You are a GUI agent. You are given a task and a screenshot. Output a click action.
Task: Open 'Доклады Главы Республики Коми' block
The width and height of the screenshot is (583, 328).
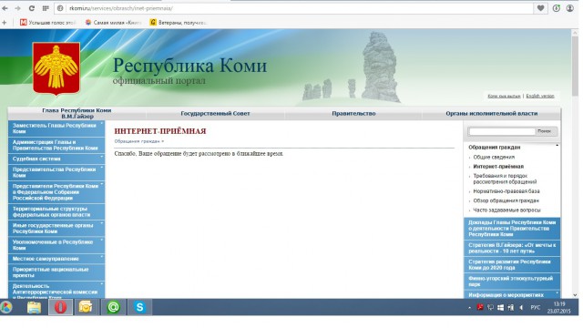(x=512, y=229)
